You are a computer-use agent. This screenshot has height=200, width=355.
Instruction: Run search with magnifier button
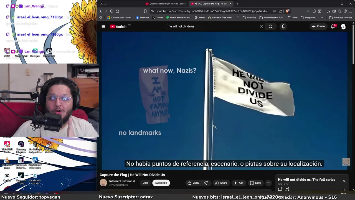click(x=271, y=26)
